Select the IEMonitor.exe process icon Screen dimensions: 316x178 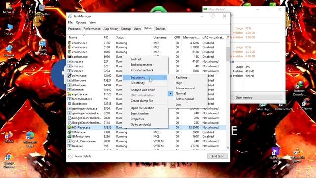tap(69, 136)
